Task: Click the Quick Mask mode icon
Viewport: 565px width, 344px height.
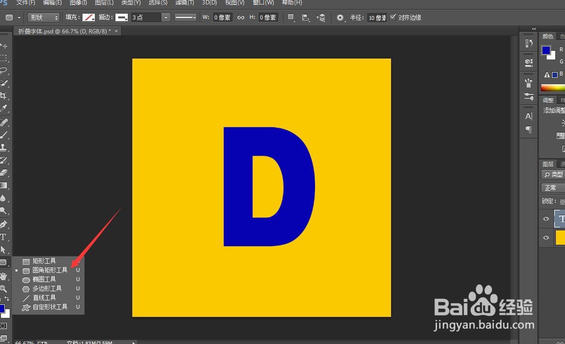Action: click(x=3, y=326)
